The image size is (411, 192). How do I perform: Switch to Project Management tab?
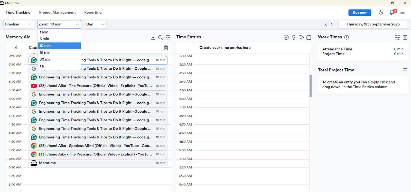click(x=57, y=12)
